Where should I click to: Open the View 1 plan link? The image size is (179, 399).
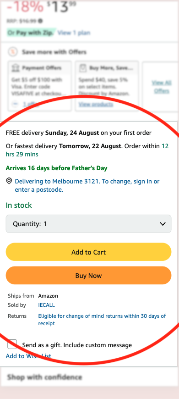(74, 33)
